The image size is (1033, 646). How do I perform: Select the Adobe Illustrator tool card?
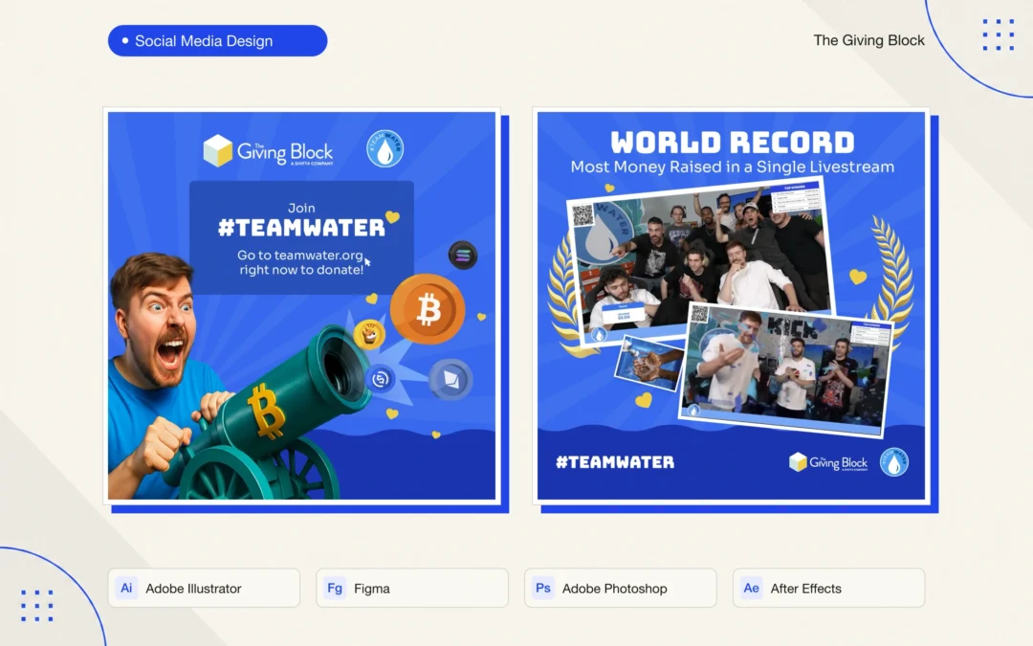point(204,588)
